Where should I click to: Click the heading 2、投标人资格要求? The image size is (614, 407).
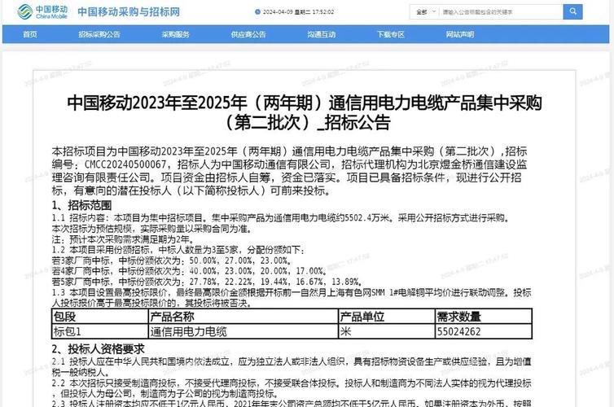pos(98,348)
